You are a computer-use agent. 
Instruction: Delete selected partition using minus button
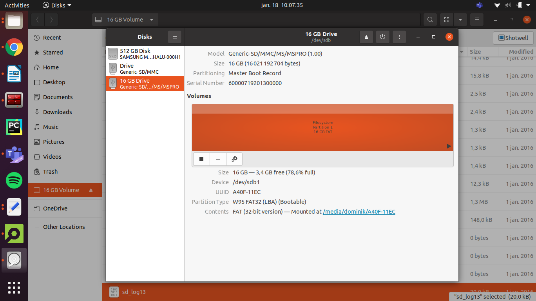[218, 159]
